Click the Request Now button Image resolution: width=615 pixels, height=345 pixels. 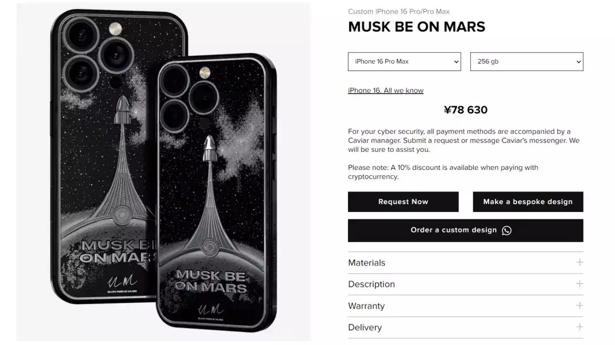pos(403,202)
